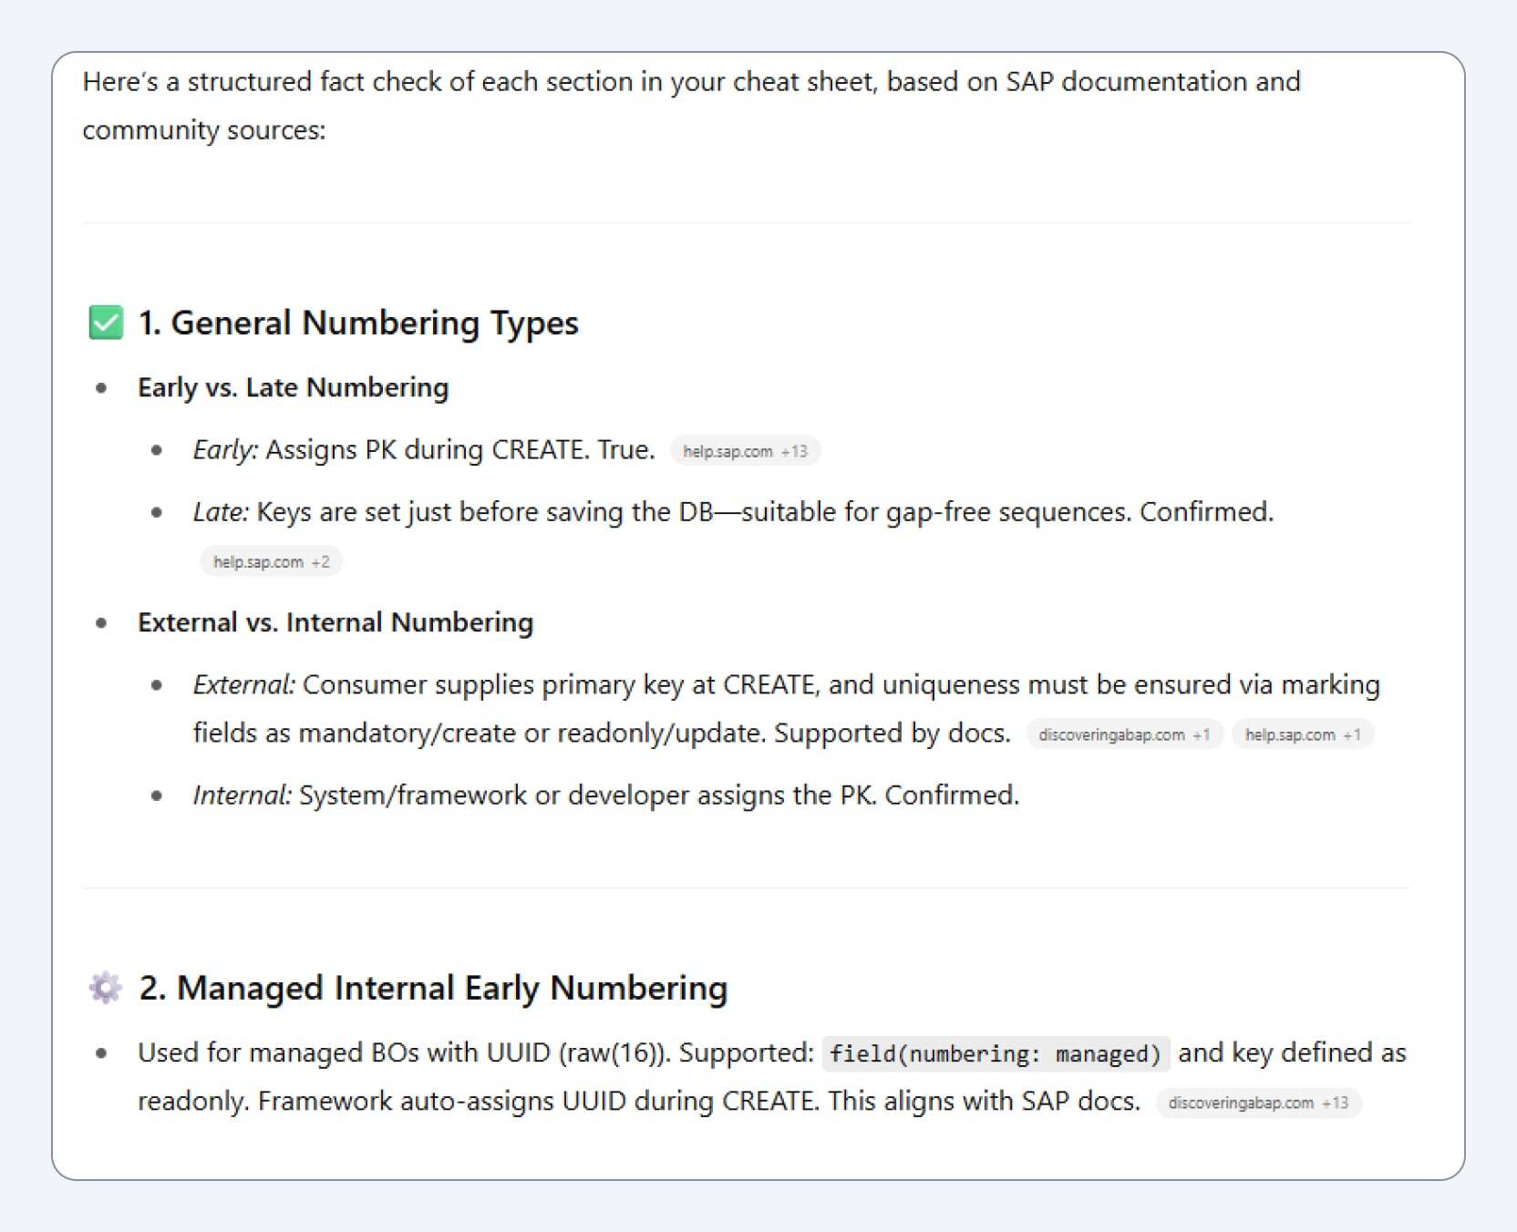Open the discoveringabap.com +13 citation chip
This screenshot has height=1232, width=1517.
click(x=1258, y=1103)
